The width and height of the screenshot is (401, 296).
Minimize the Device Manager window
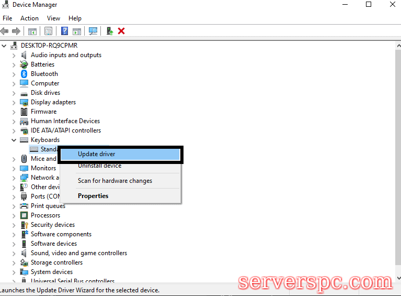[x=345, y=4]
